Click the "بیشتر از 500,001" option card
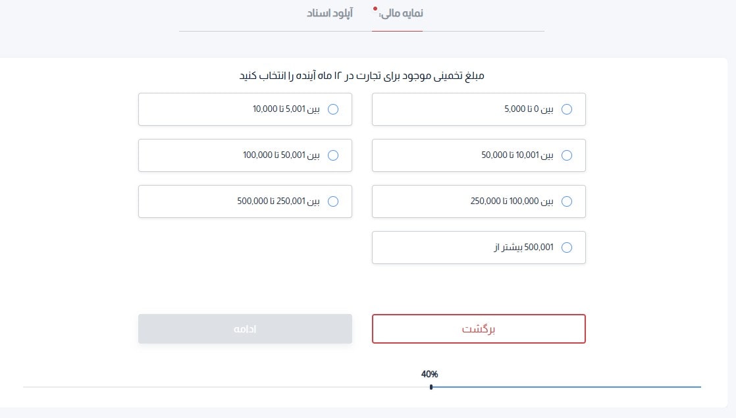The width and height of the screenshot is (736, 418). 479,248
